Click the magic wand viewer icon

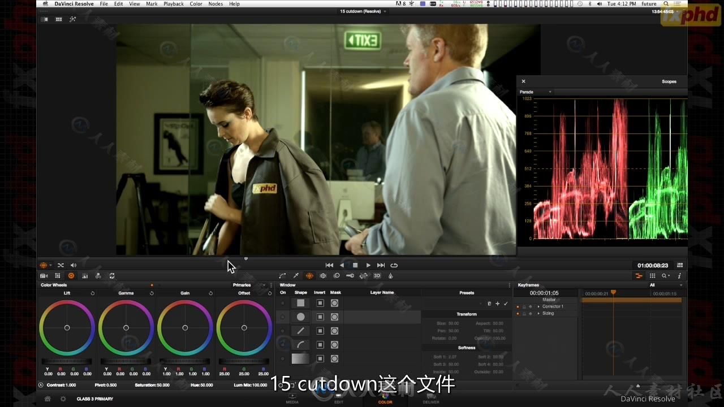click(x=72, y=19)
